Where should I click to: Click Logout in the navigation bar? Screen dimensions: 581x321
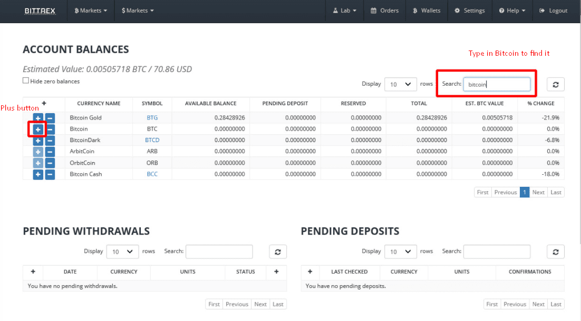pyautogui.click(x=553, y=11)
